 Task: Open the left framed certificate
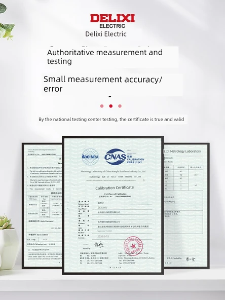point(42,206)
